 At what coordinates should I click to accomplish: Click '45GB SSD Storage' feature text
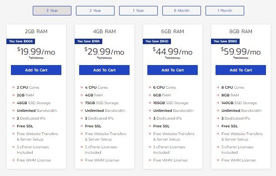34,103
